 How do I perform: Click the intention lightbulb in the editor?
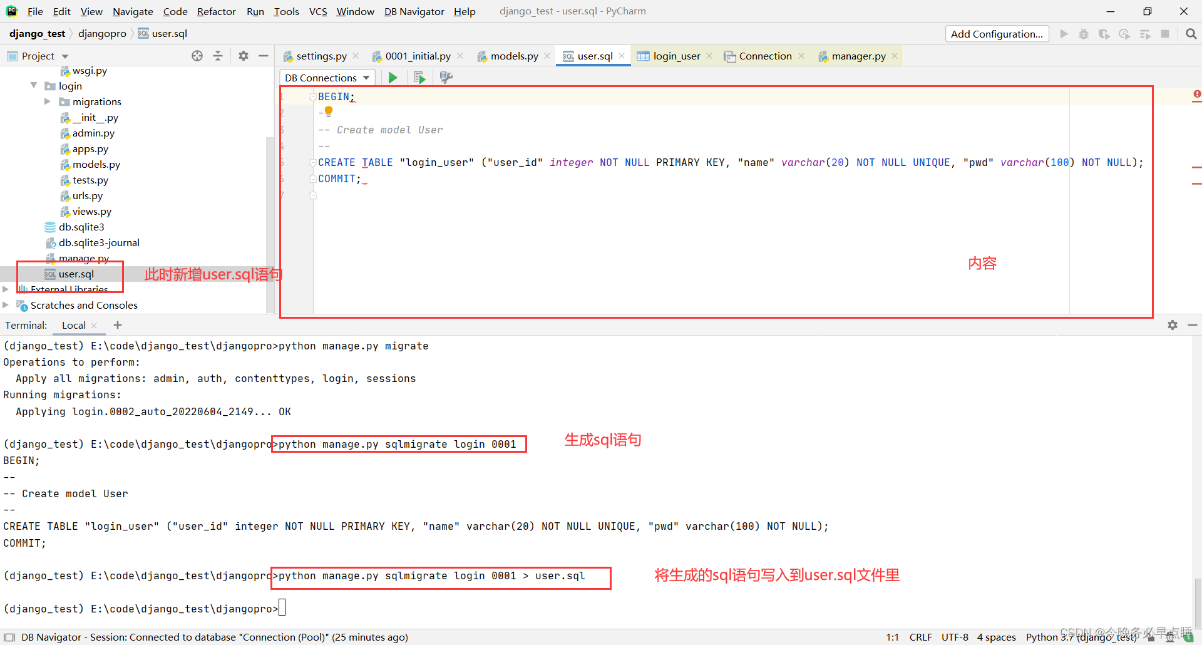pos(329,111)
